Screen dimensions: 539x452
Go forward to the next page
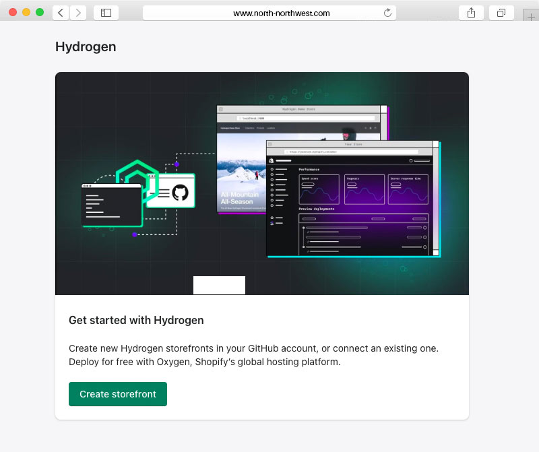pos(78,13)
